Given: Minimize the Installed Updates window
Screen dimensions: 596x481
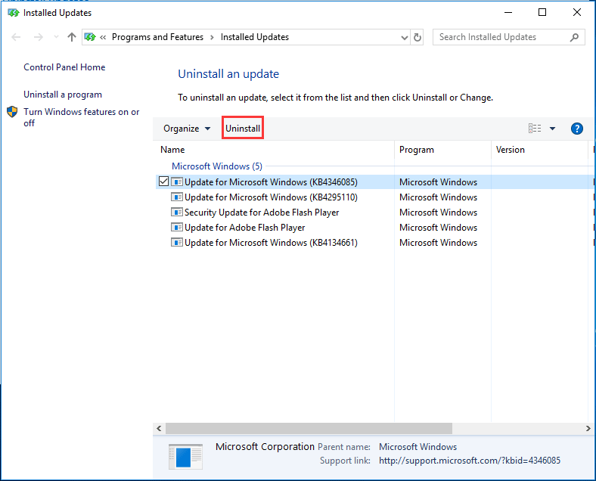Looking at the screenshot, I should (x=508, y=13).
